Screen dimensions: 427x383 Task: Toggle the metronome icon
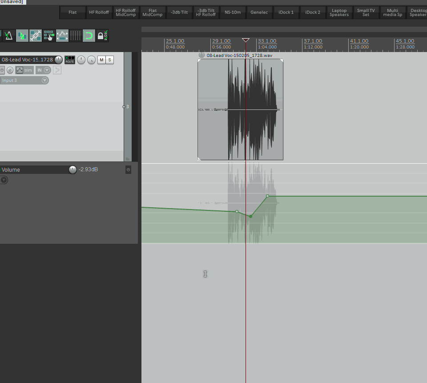point(9,36)
